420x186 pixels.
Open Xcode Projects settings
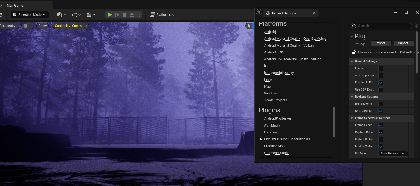[276, 100]
